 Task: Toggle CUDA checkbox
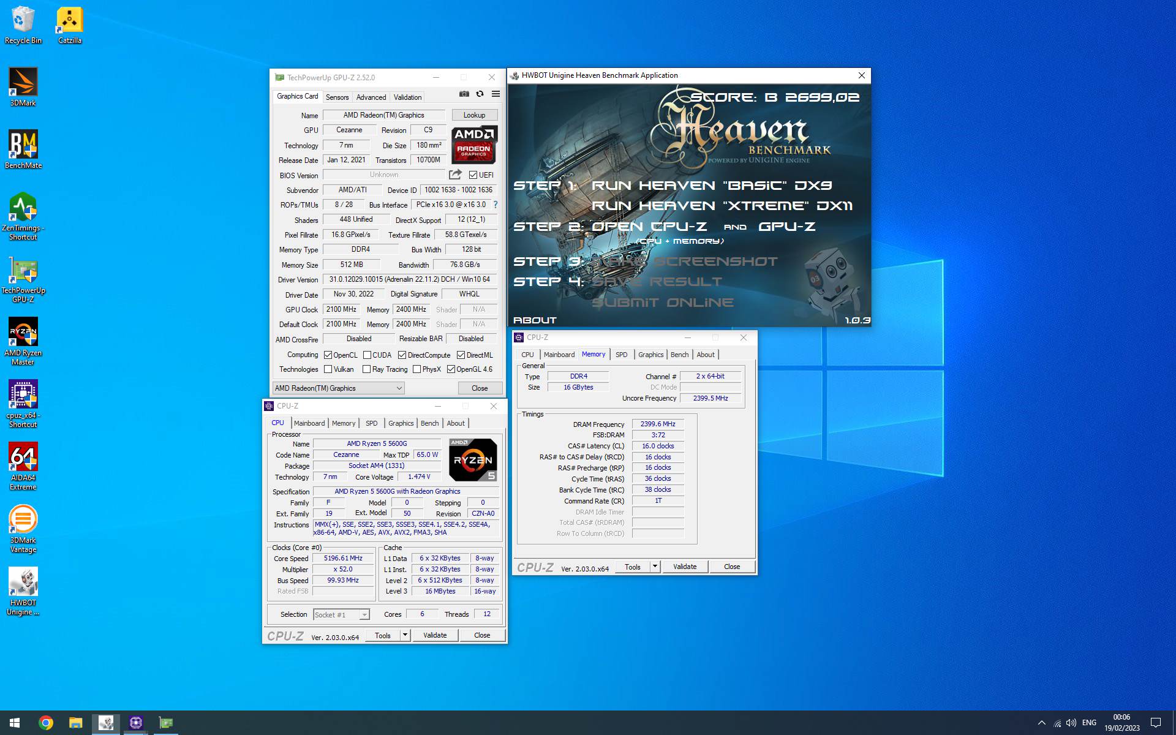[367, 355]
